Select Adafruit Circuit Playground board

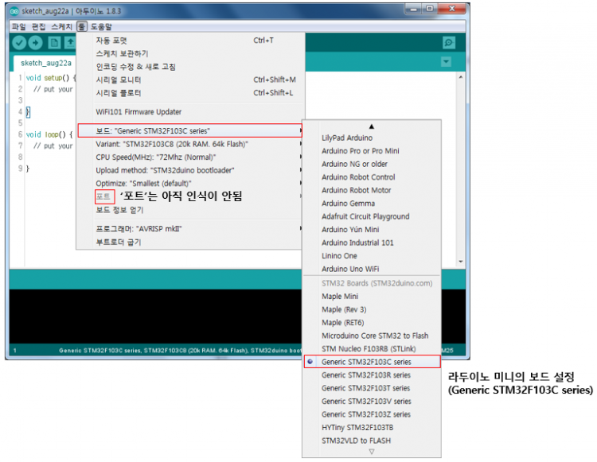pyautogui.click(x=372, y=216)
